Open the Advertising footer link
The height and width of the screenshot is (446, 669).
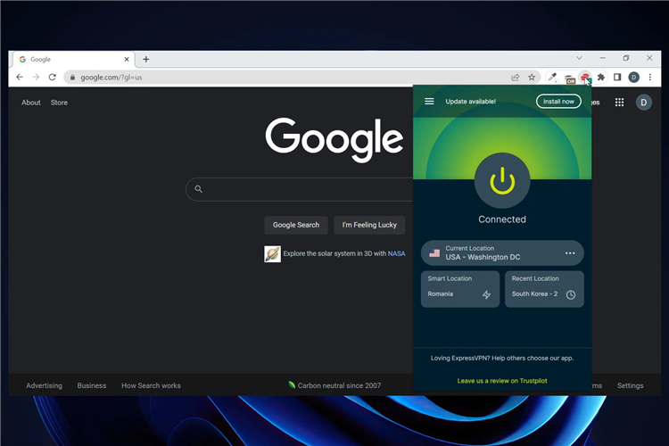pyautogui.click(x=44, y=385)
